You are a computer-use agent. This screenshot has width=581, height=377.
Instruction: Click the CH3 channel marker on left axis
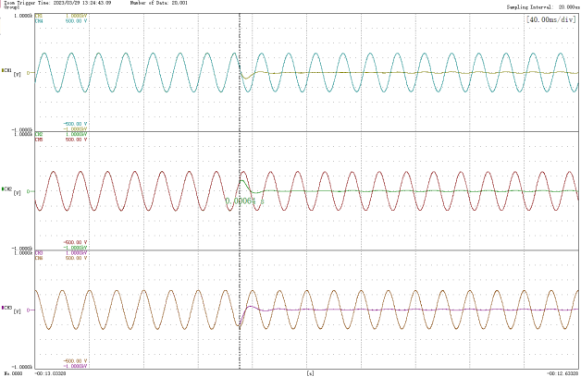(7, 306)
